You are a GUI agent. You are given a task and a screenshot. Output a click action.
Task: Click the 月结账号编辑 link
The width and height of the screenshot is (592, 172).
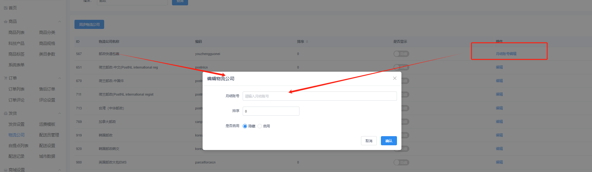[506, 54]
